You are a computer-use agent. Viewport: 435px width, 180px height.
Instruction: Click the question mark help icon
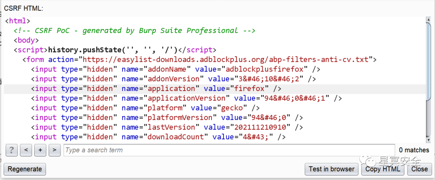12,150
